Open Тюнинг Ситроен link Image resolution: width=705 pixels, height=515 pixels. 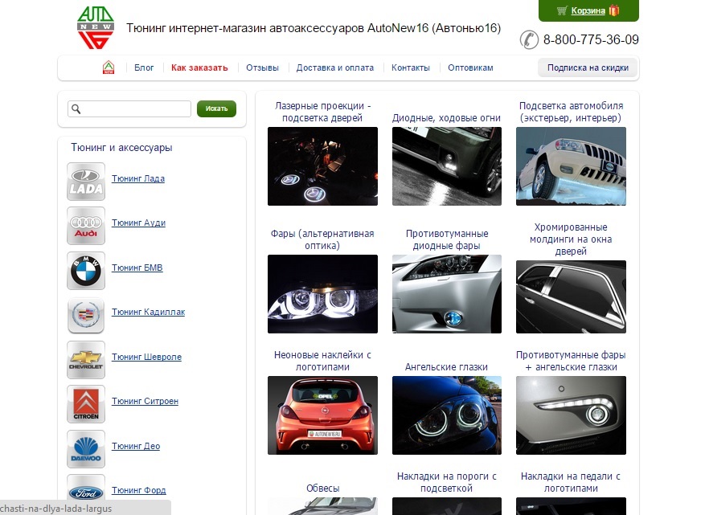145,401
